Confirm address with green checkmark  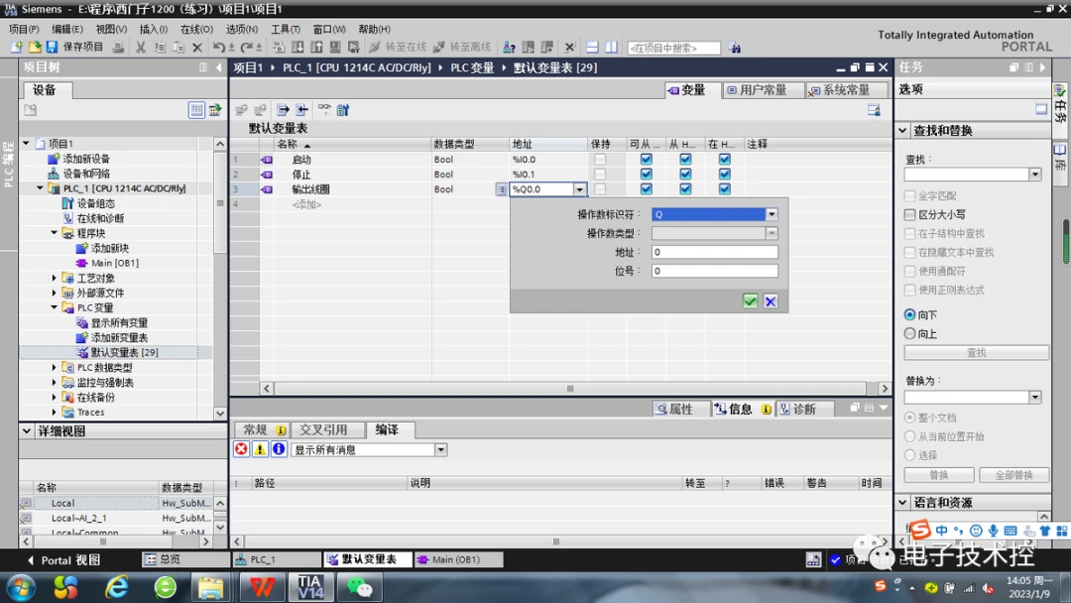pos(750,301)
